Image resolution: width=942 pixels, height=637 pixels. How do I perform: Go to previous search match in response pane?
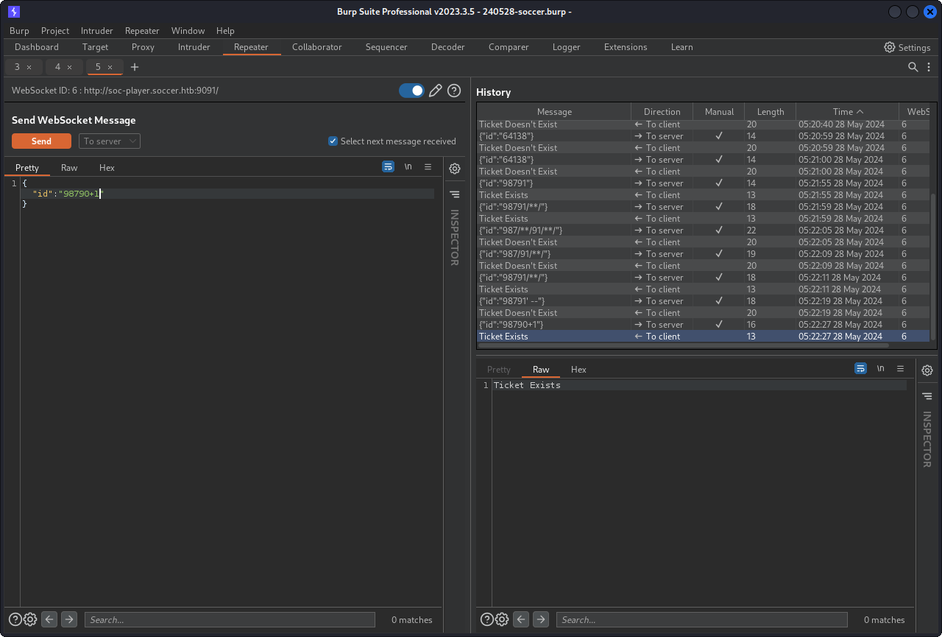(521, 619)
